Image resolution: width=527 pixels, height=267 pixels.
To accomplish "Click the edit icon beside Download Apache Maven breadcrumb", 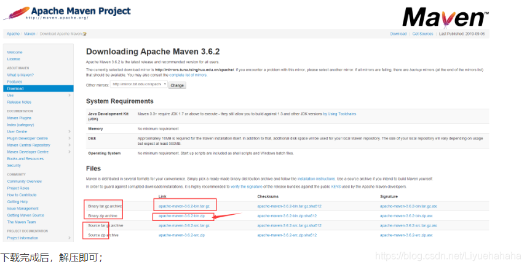I will pyautogui.click(x=85, y=34).
